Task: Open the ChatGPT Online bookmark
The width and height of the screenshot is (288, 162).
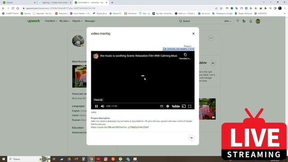Action: pyautogui.click(x=10, y=13)
